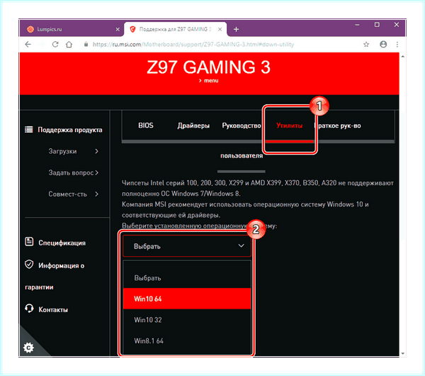Viewport: 425px width, 376px height.
Task: Switch to the Краткое рук-во tab
Action: (x=339, y=126)
